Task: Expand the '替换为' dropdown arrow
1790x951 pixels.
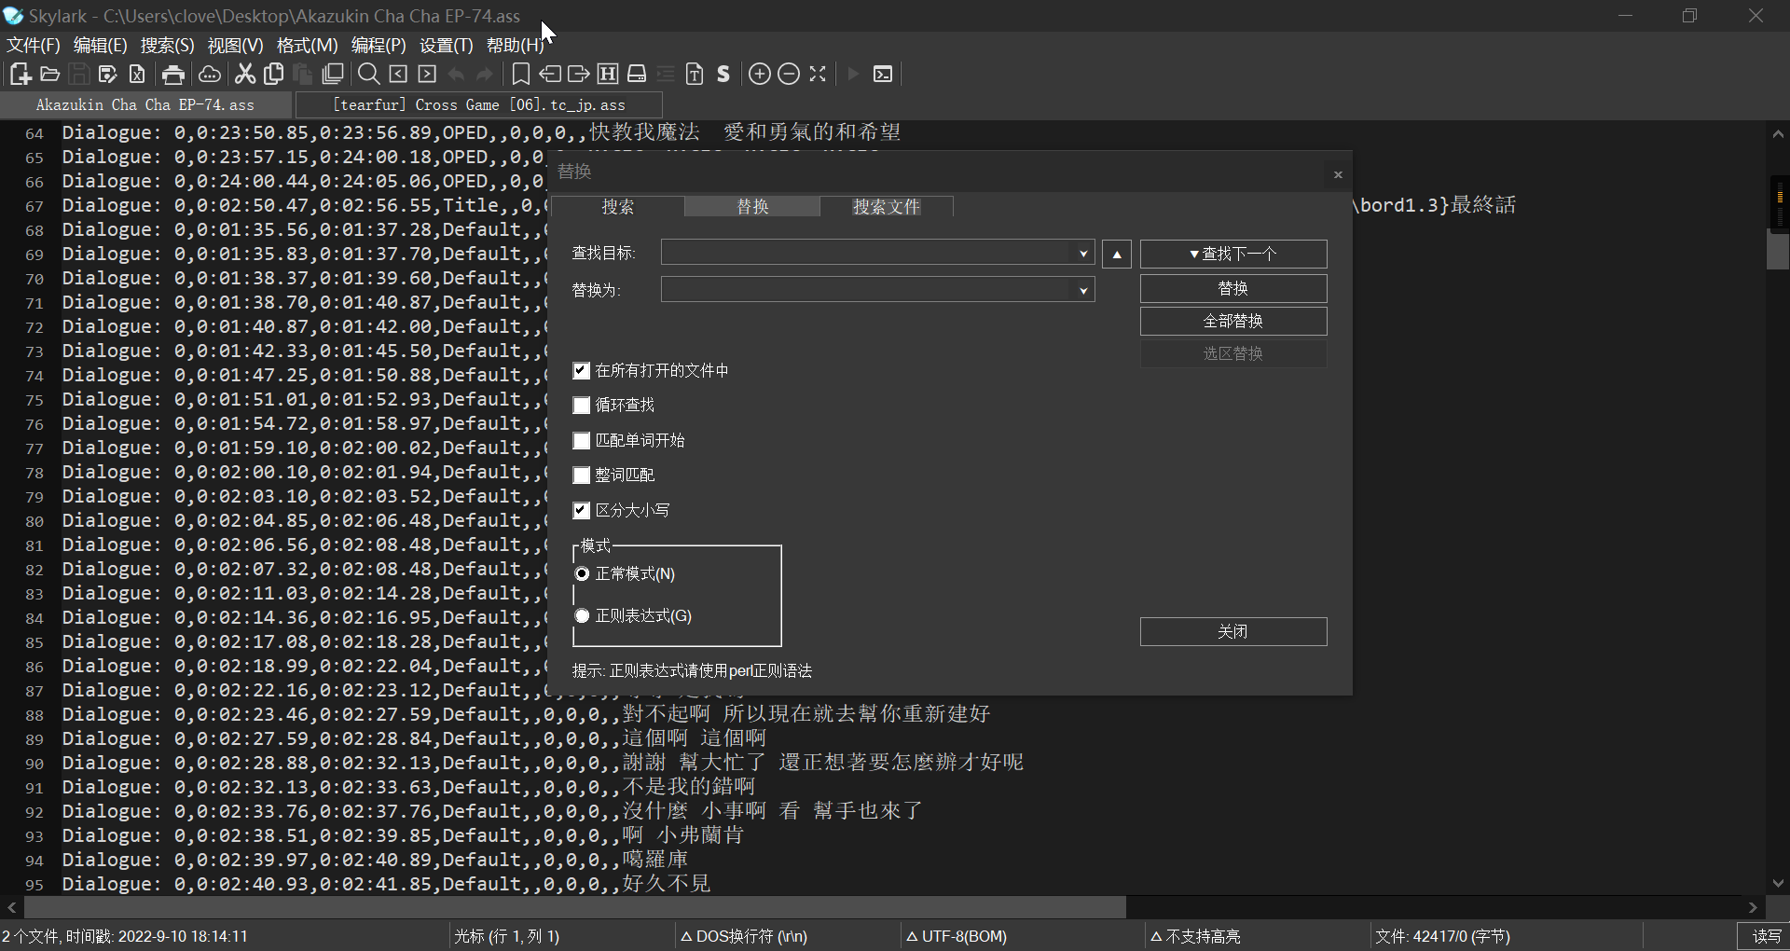Action: coord(1083,291)
